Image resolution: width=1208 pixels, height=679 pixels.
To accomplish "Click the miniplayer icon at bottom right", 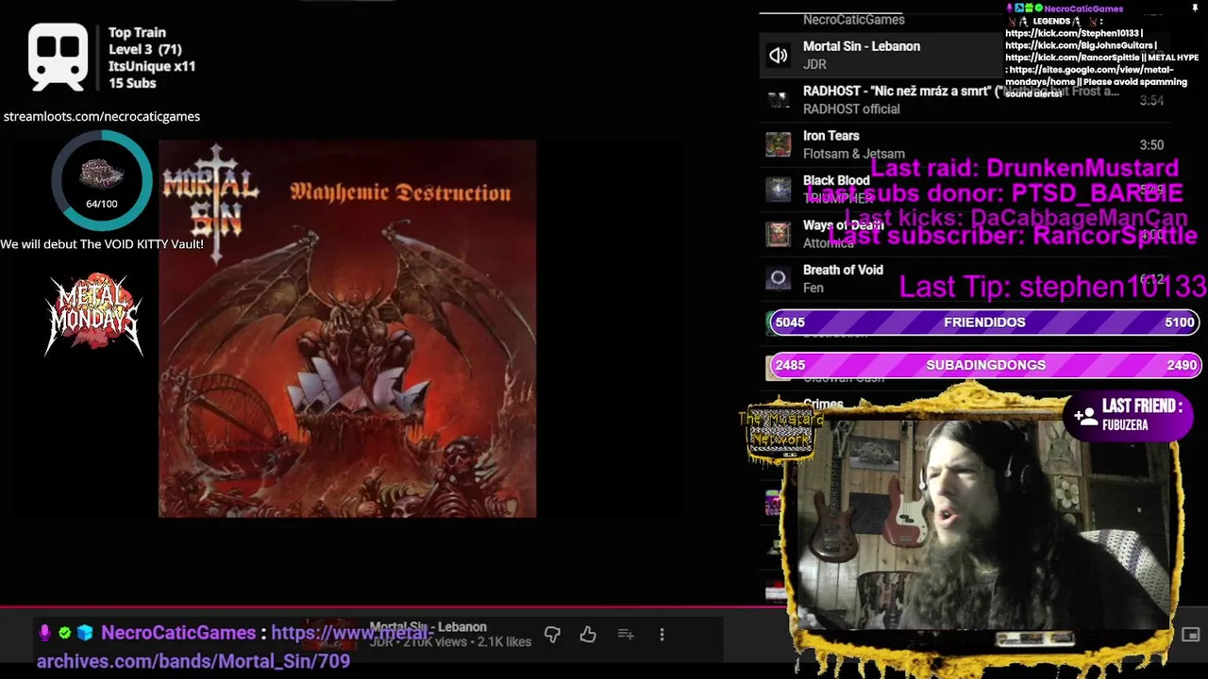I will (1190, 636).
